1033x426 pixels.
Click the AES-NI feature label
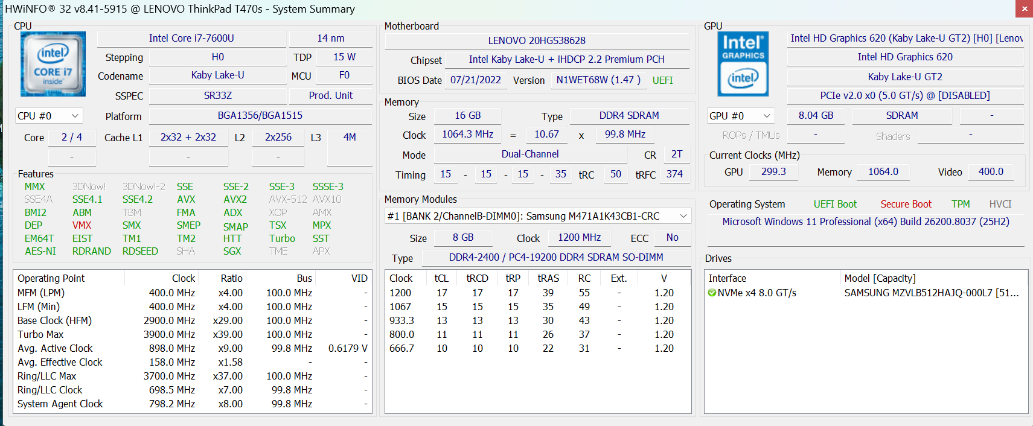pos(40,252)
